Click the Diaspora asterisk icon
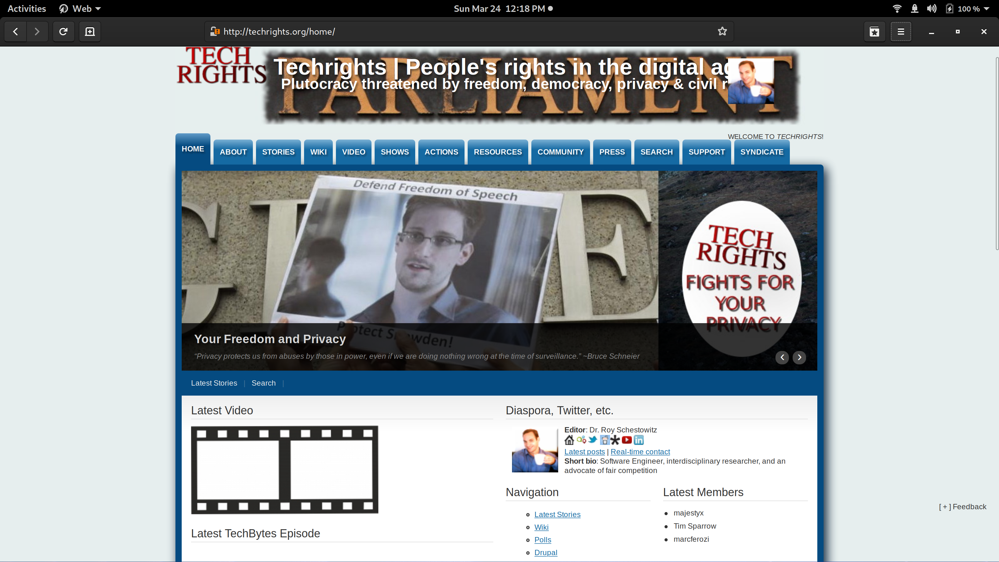Image resolution: width=999 pixels, height=562 pixels. pos(615,440)
